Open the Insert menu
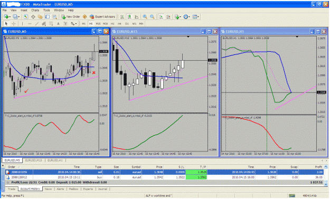This screenshot has height=199, width=330. click(24, 10)
